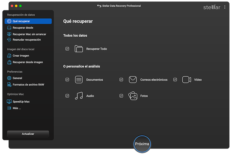Click the Actualizar button
The image size is (231, 158).
(x=28, y=134)
